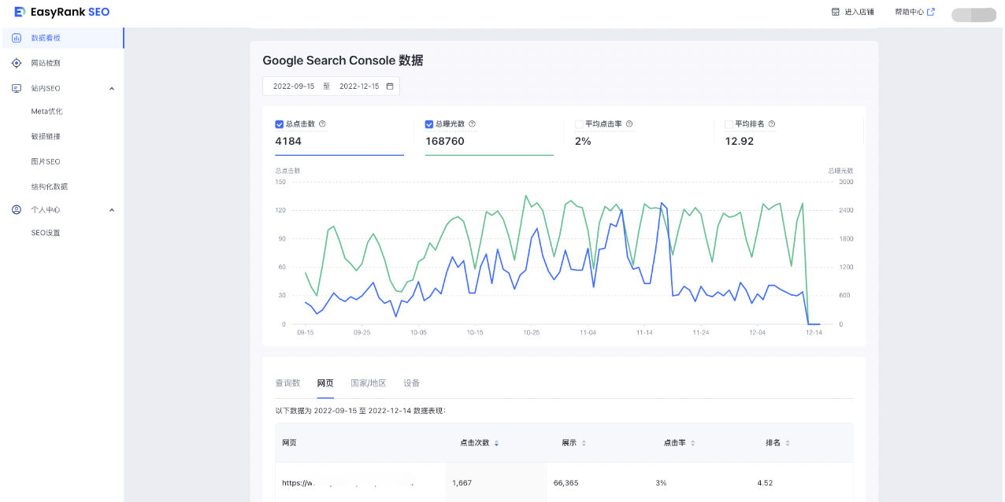
Task: Click the store icon beside 进入店铺
Action: coord(836,12)
